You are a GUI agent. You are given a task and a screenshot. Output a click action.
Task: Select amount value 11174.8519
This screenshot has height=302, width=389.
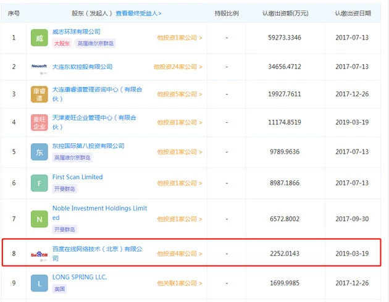click(285, 122)
